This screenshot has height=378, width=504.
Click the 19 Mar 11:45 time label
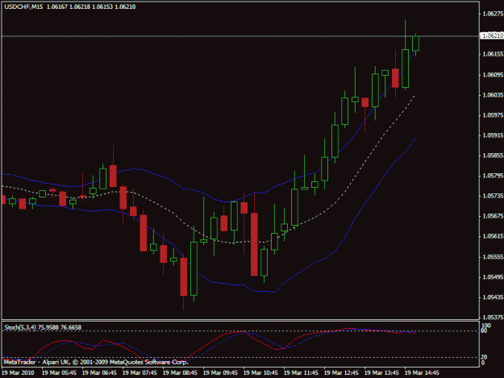point(301,373)
